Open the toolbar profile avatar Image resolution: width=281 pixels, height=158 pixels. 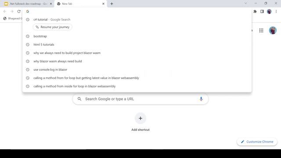[x=269, y=11]
